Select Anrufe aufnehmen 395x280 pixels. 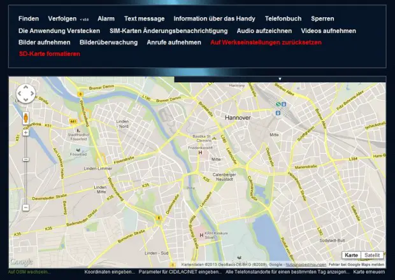click(x=174, y=42)
